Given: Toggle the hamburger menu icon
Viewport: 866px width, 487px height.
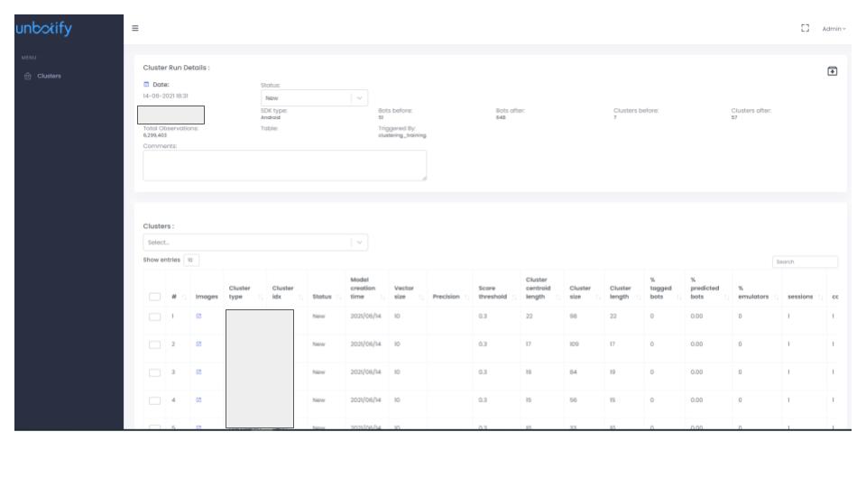Looking at the screenshot, I should pos(134,28).
